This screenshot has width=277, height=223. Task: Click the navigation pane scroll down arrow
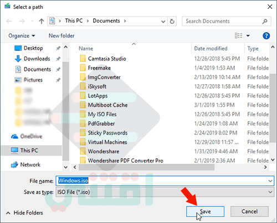65,167
